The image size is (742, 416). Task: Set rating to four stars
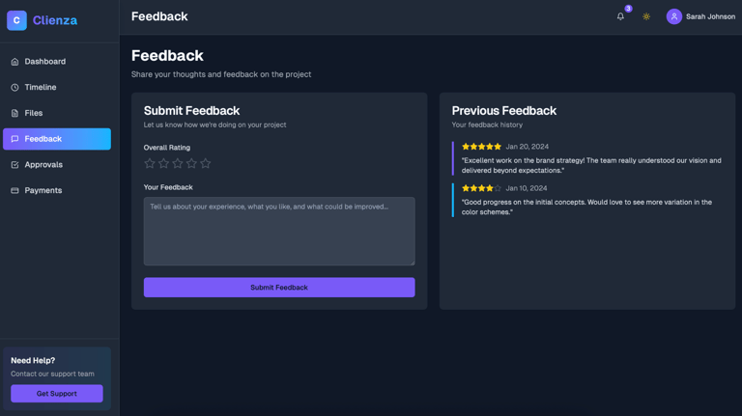click(191, 163)
